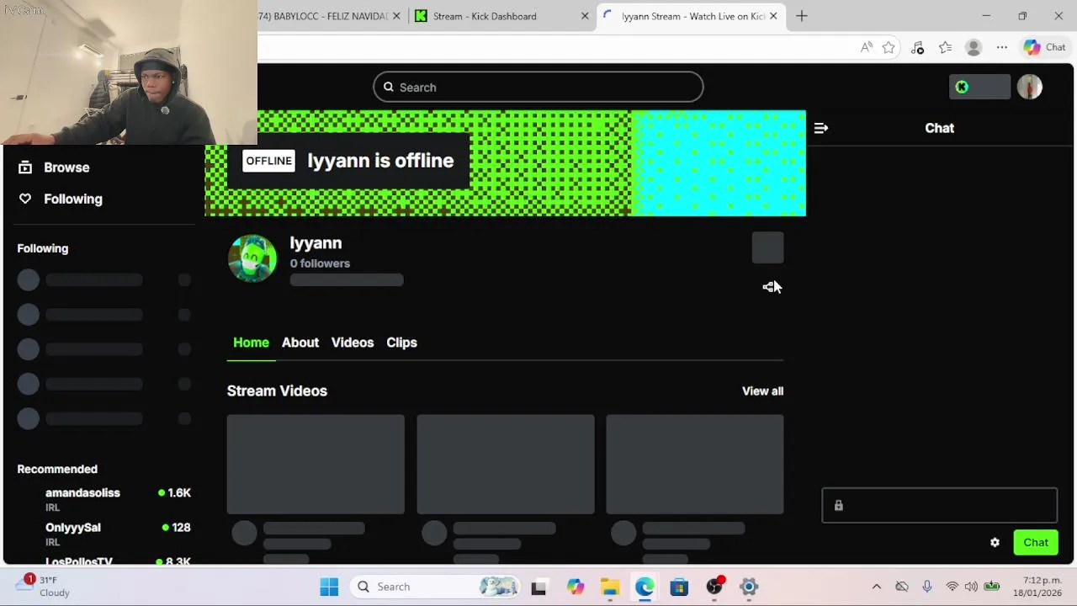
Task: Show hidden system tray icons chevron
Action: click(876, 587)
